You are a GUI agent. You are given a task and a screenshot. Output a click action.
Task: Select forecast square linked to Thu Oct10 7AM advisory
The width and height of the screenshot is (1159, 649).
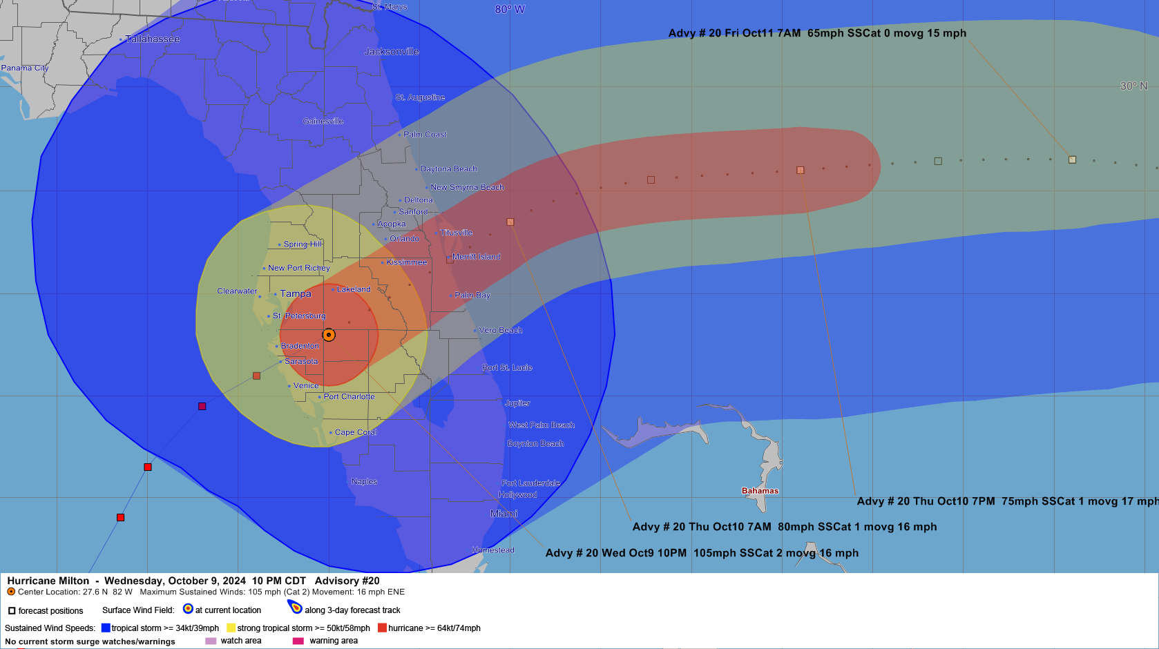[510, 222]
